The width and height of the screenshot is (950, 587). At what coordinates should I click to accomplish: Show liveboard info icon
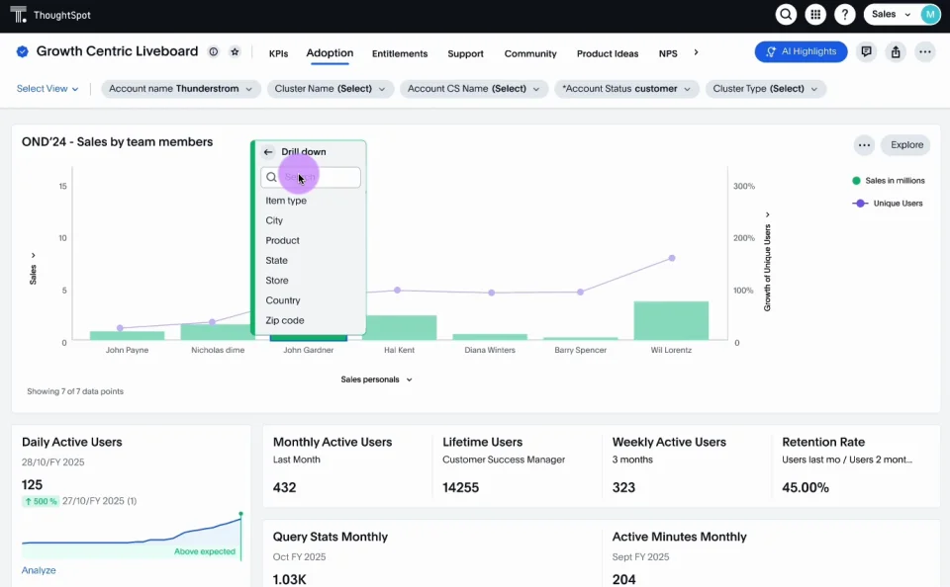click(x=214, y=52)
